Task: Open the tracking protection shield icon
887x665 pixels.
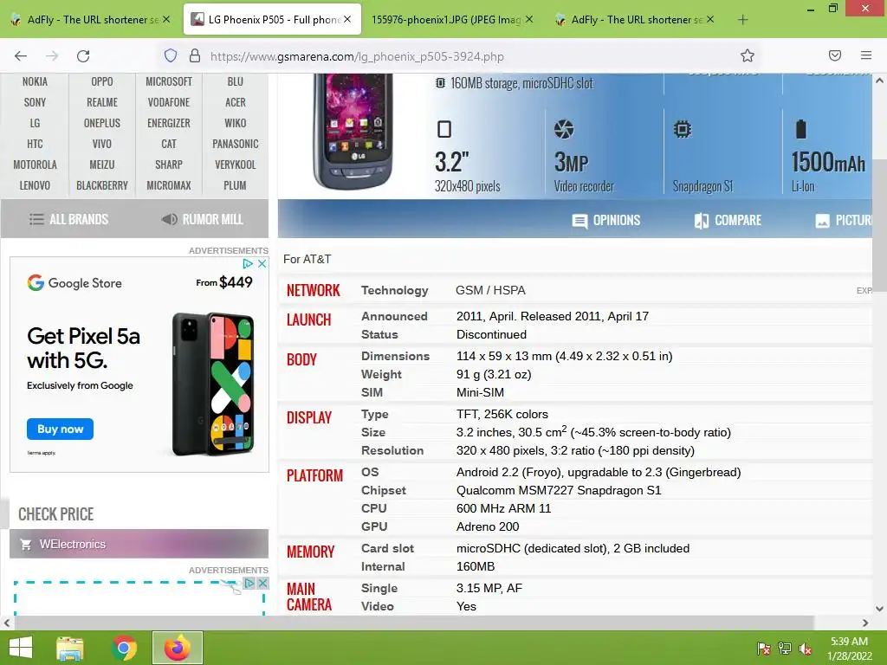Action: pos(171,55)
